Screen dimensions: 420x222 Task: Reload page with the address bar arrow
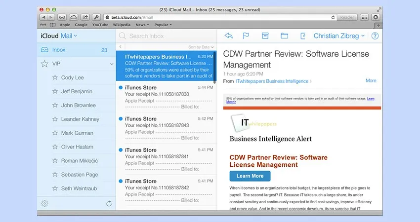[333, 17]
